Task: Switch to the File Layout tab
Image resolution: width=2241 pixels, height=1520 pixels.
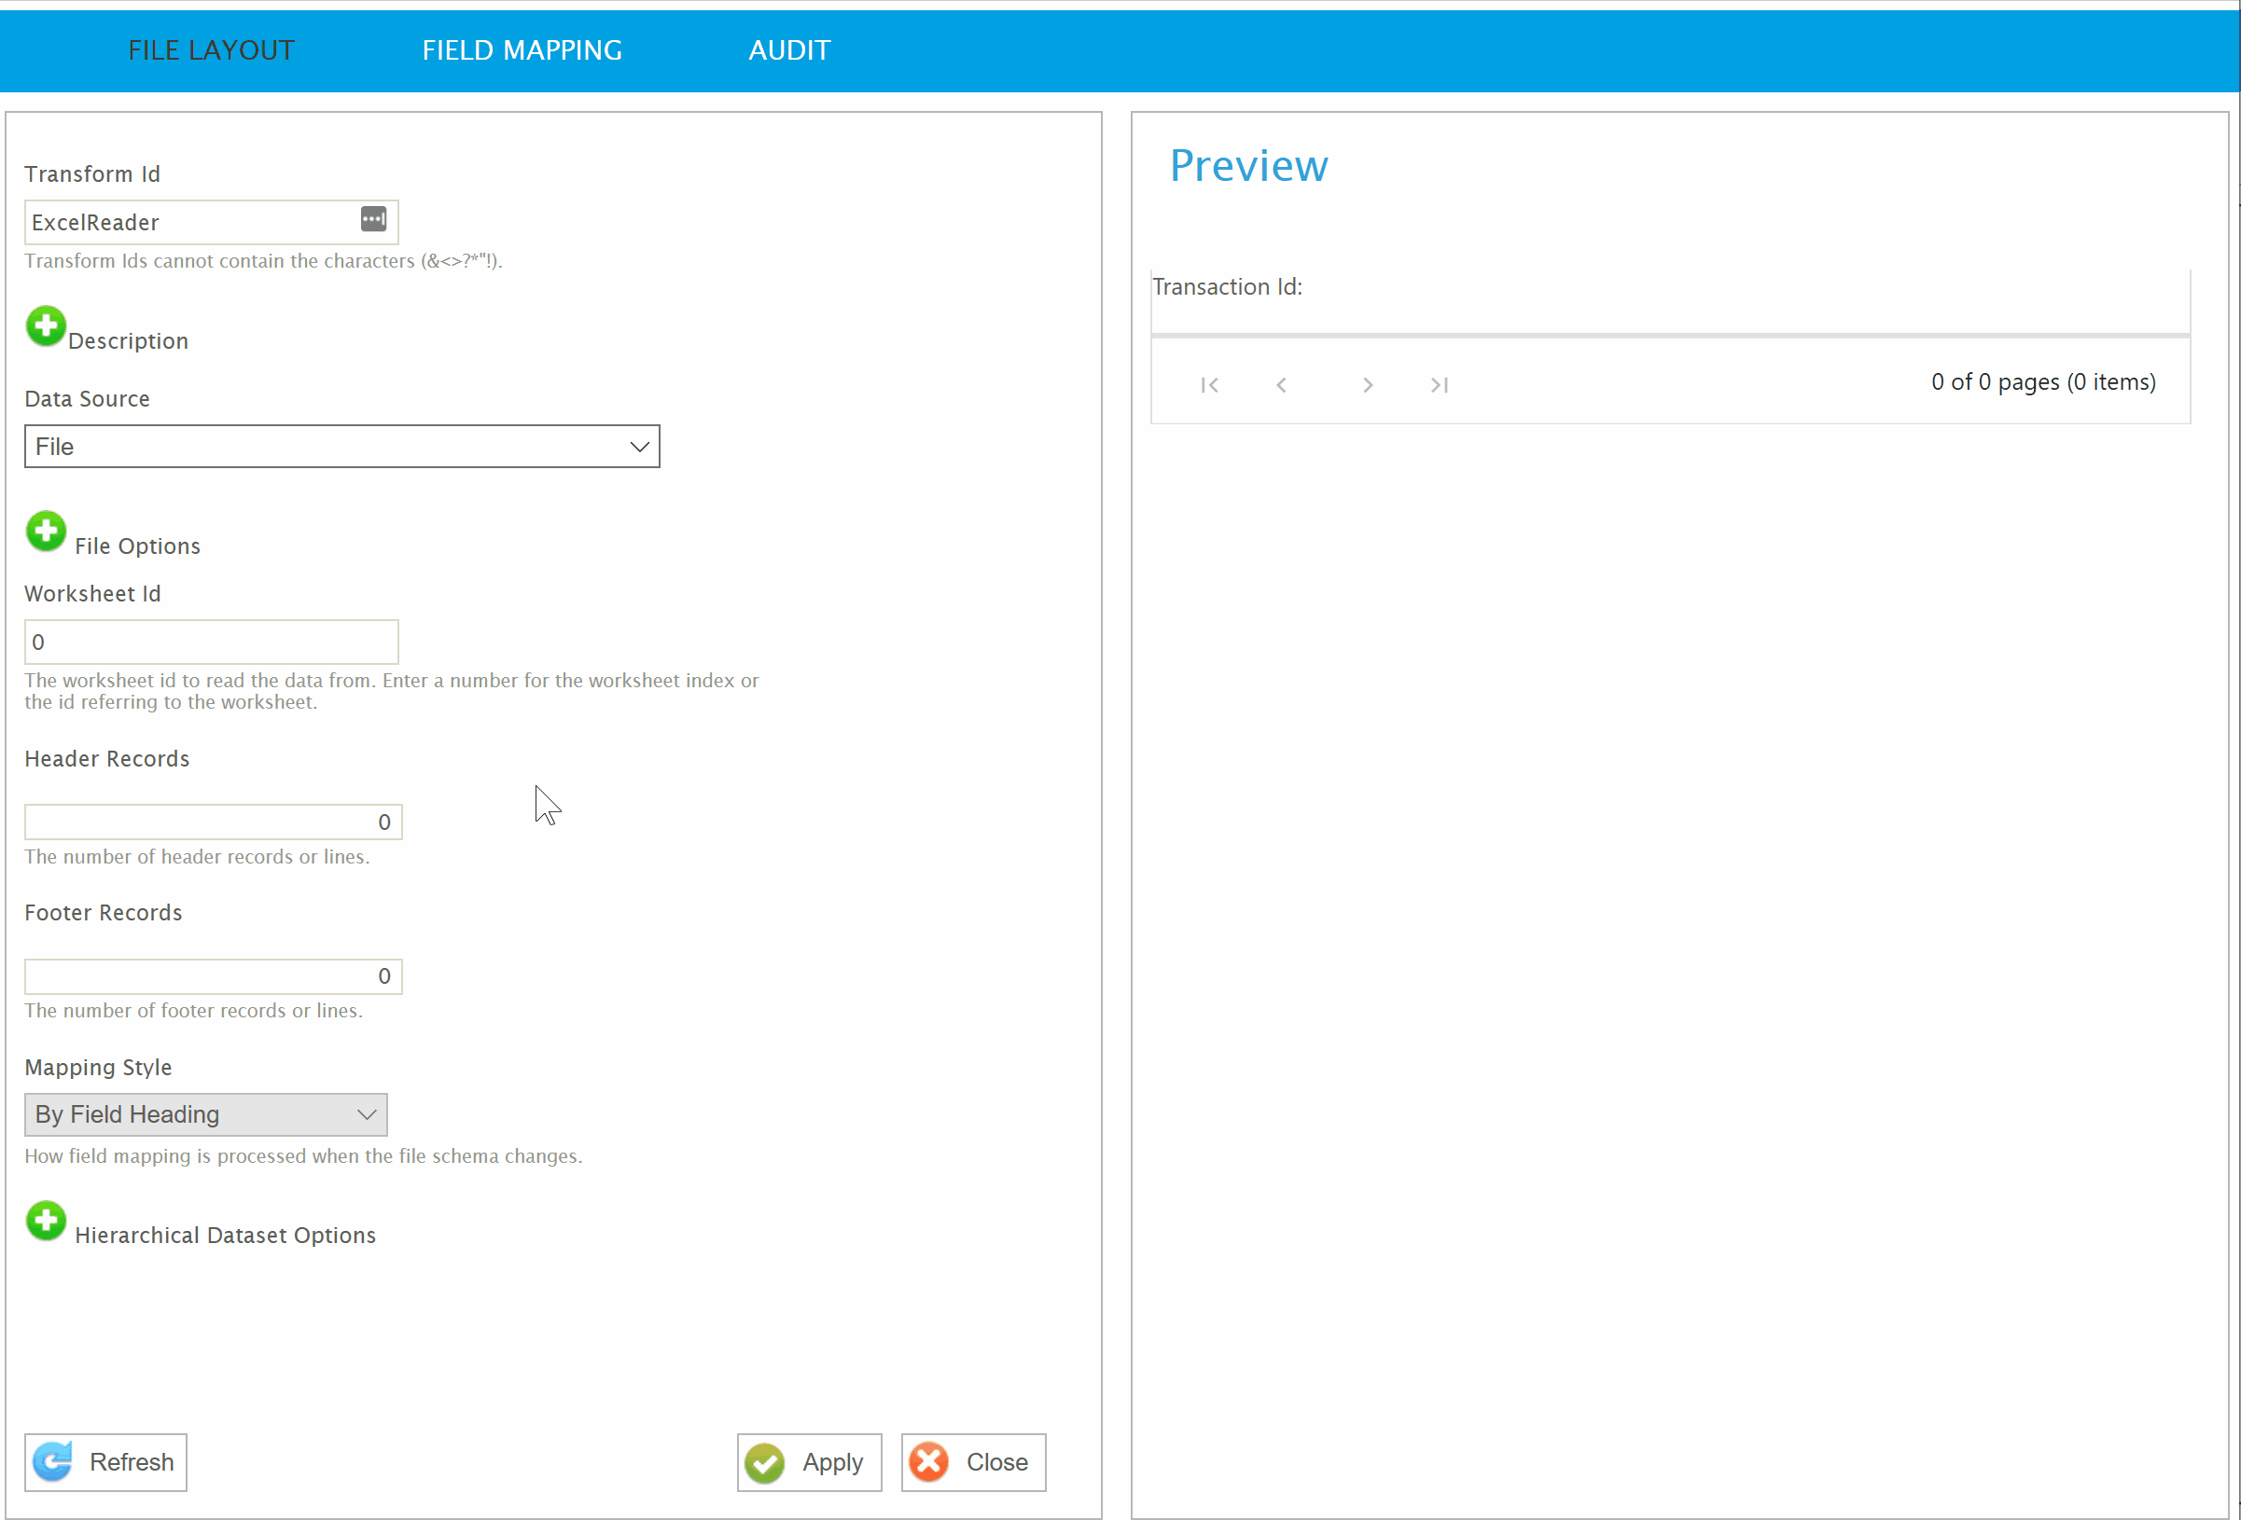Action: (x=211, y=50)
